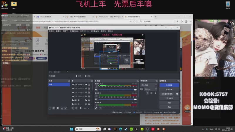
Task: Click 开始录制 start recording button
Action: point(169,89)
